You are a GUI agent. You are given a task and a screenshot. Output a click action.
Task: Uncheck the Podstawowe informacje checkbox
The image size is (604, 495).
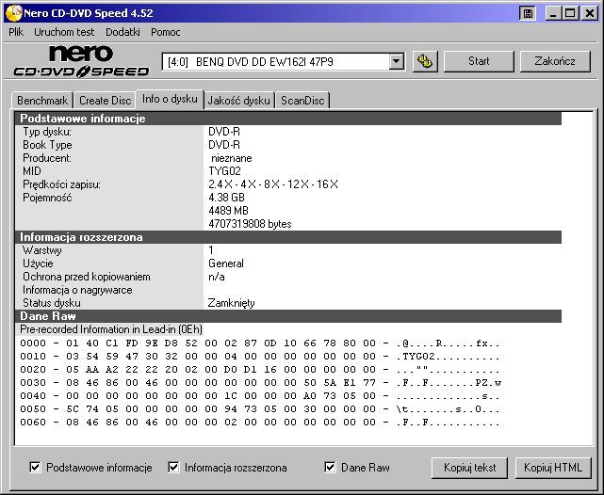tap(35, 468)
